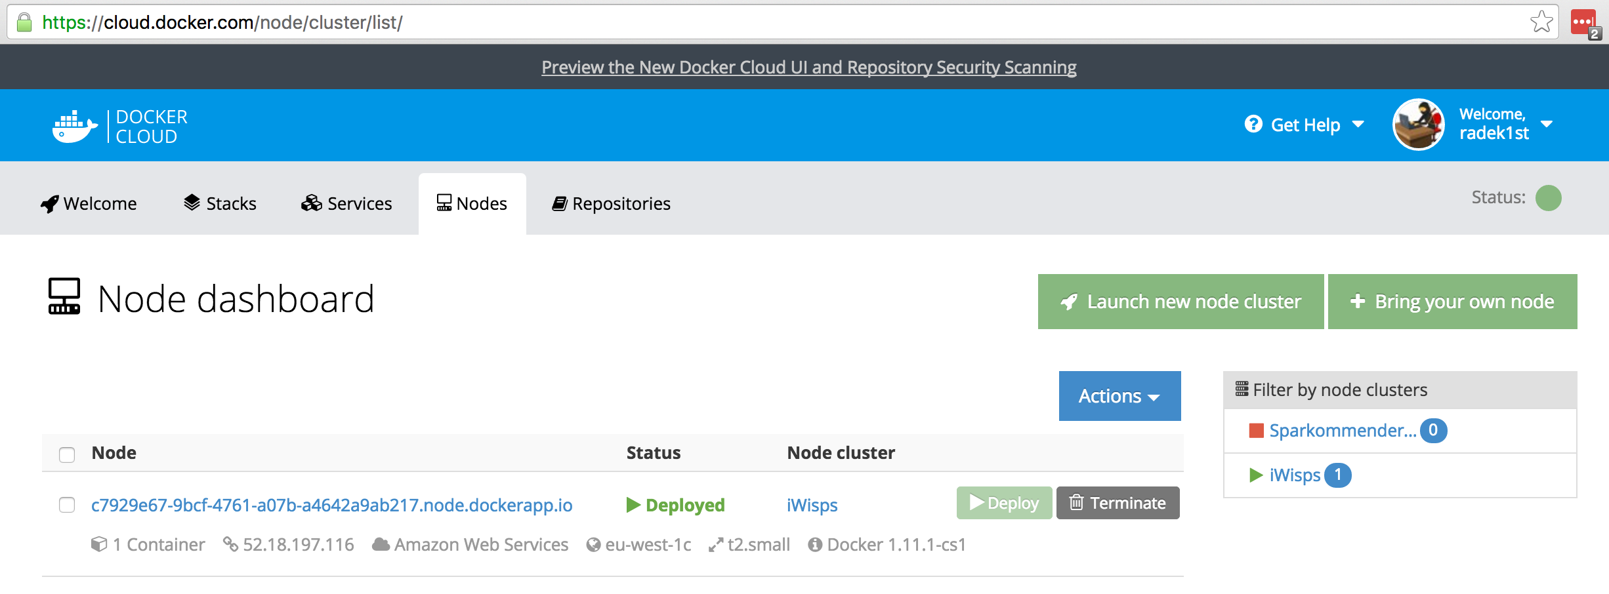The width and height of the screenshot is (1609, 594).
Task: Switch to the Stacks tab
Action: [220, 204]
